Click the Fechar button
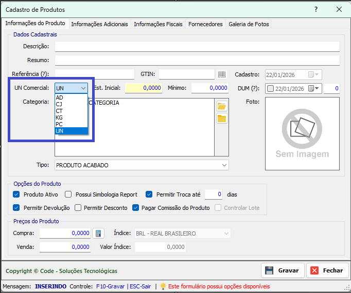The height and width of the screenshot is (293, 351). pyautogui.click(x=327, y=270)
